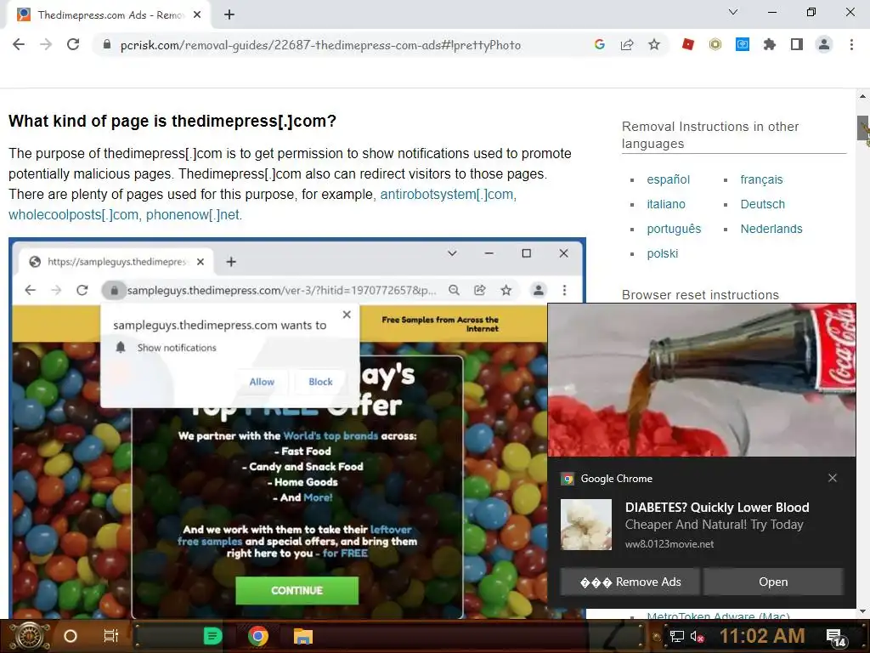Image resolution: width=870 pixels, height=653 pixels.
Task: Open the Google icon in address bar
Action: pos(599,44)
